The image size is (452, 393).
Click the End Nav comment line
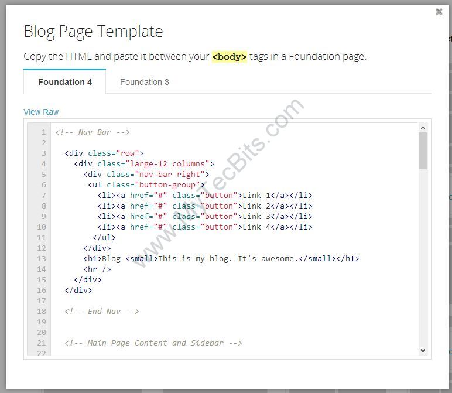click(102, 312)
